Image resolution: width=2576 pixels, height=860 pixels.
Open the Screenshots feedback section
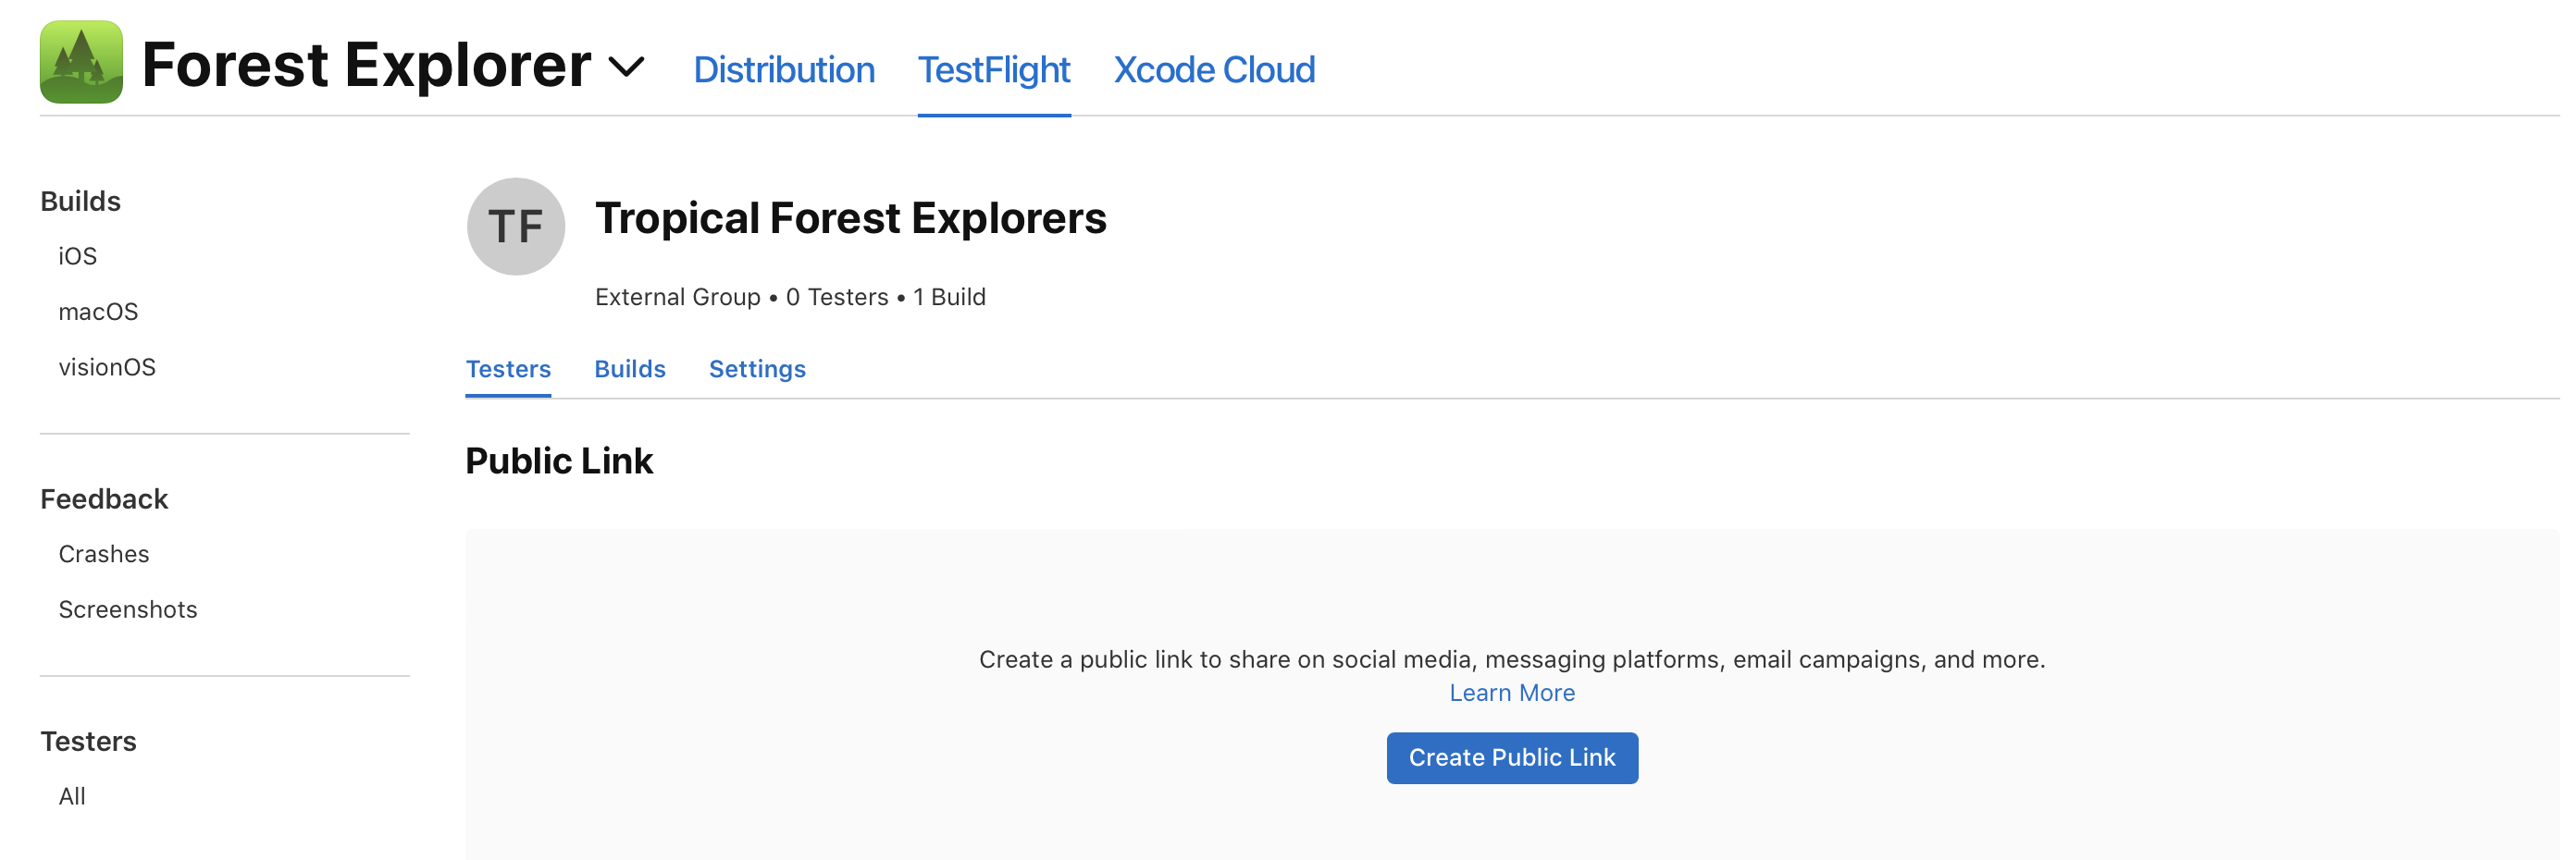127,609
